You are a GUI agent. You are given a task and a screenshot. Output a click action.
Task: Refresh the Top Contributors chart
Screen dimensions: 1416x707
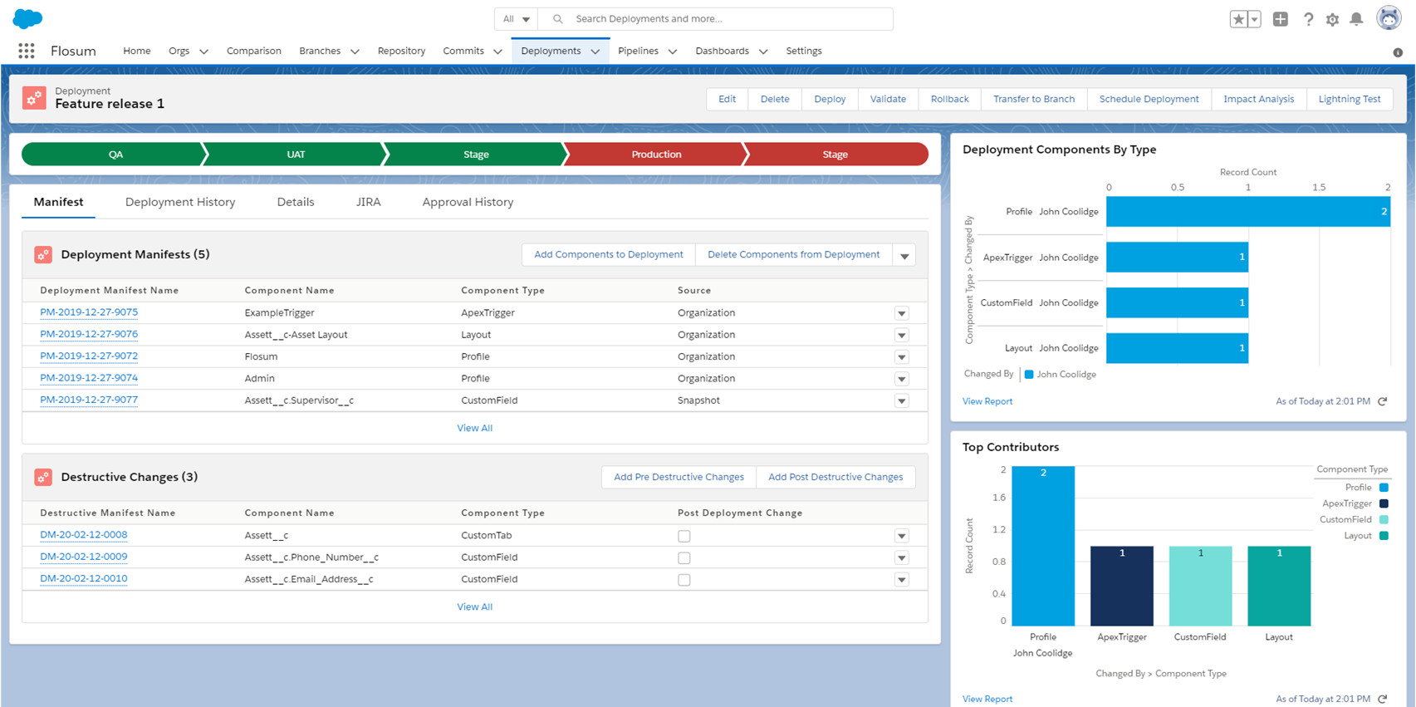(1383, 699)
